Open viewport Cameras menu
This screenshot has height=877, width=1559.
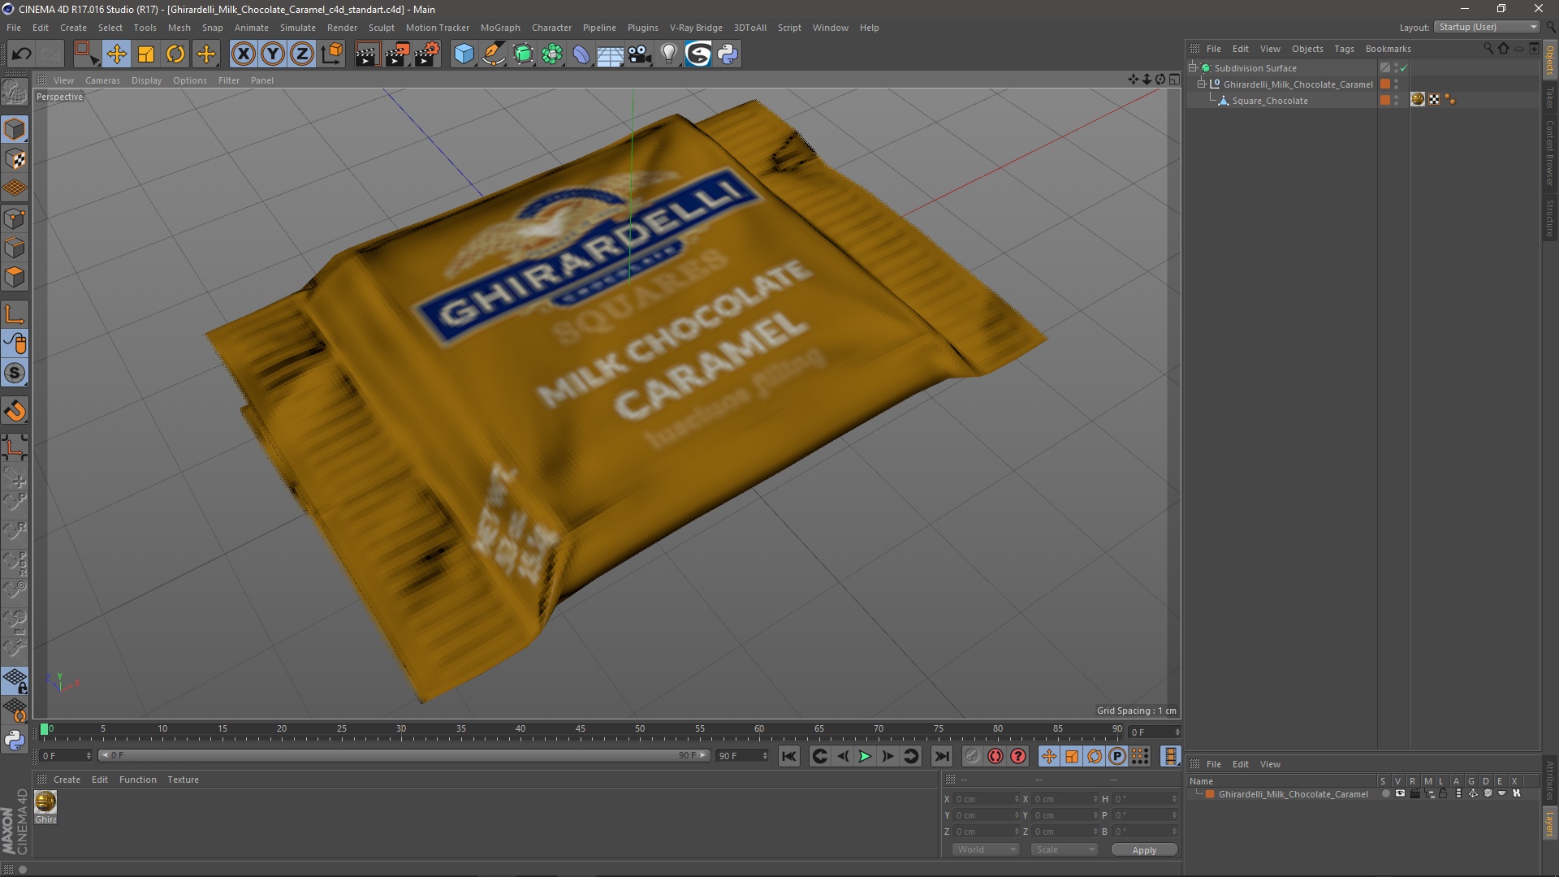(x=102, y=80)
